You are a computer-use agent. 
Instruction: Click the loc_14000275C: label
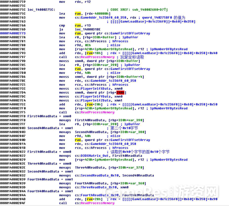point(41,9)
